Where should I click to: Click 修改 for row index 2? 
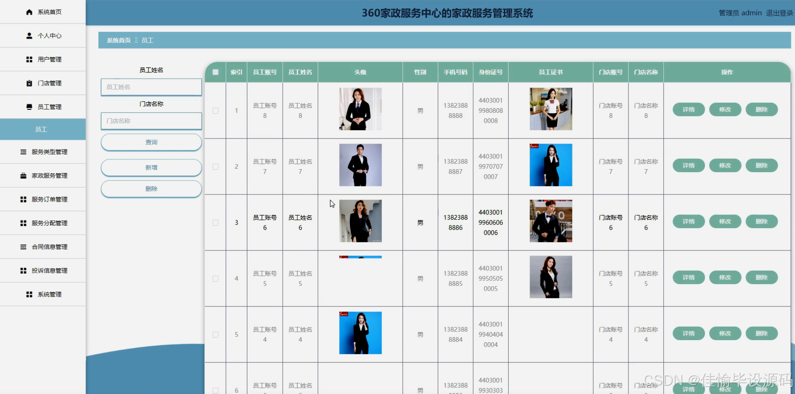tap(725, 165)
